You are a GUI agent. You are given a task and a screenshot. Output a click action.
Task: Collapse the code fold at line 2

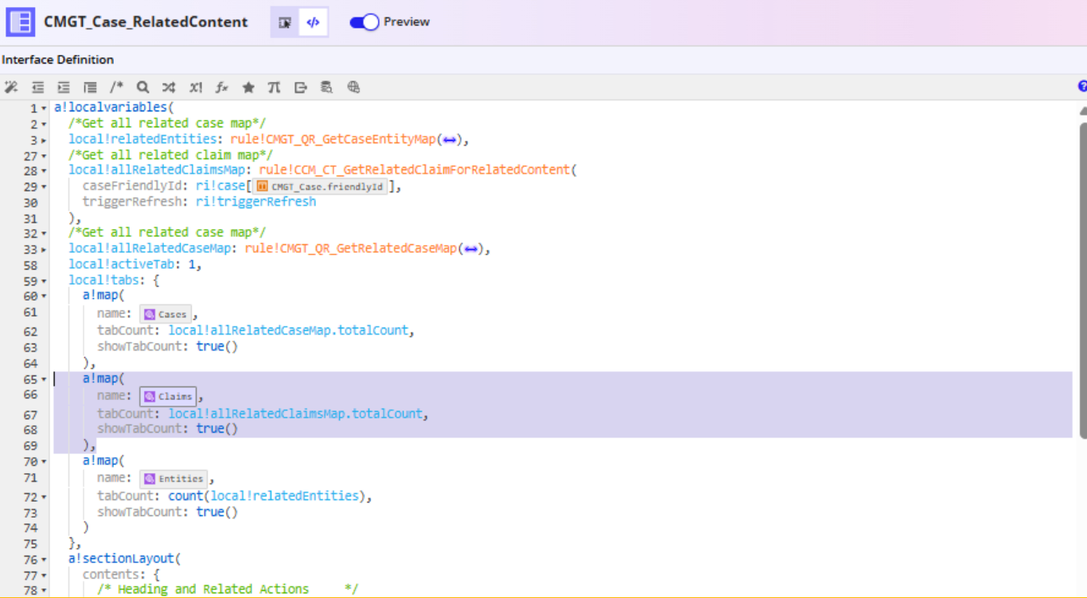tap(44, 124)
